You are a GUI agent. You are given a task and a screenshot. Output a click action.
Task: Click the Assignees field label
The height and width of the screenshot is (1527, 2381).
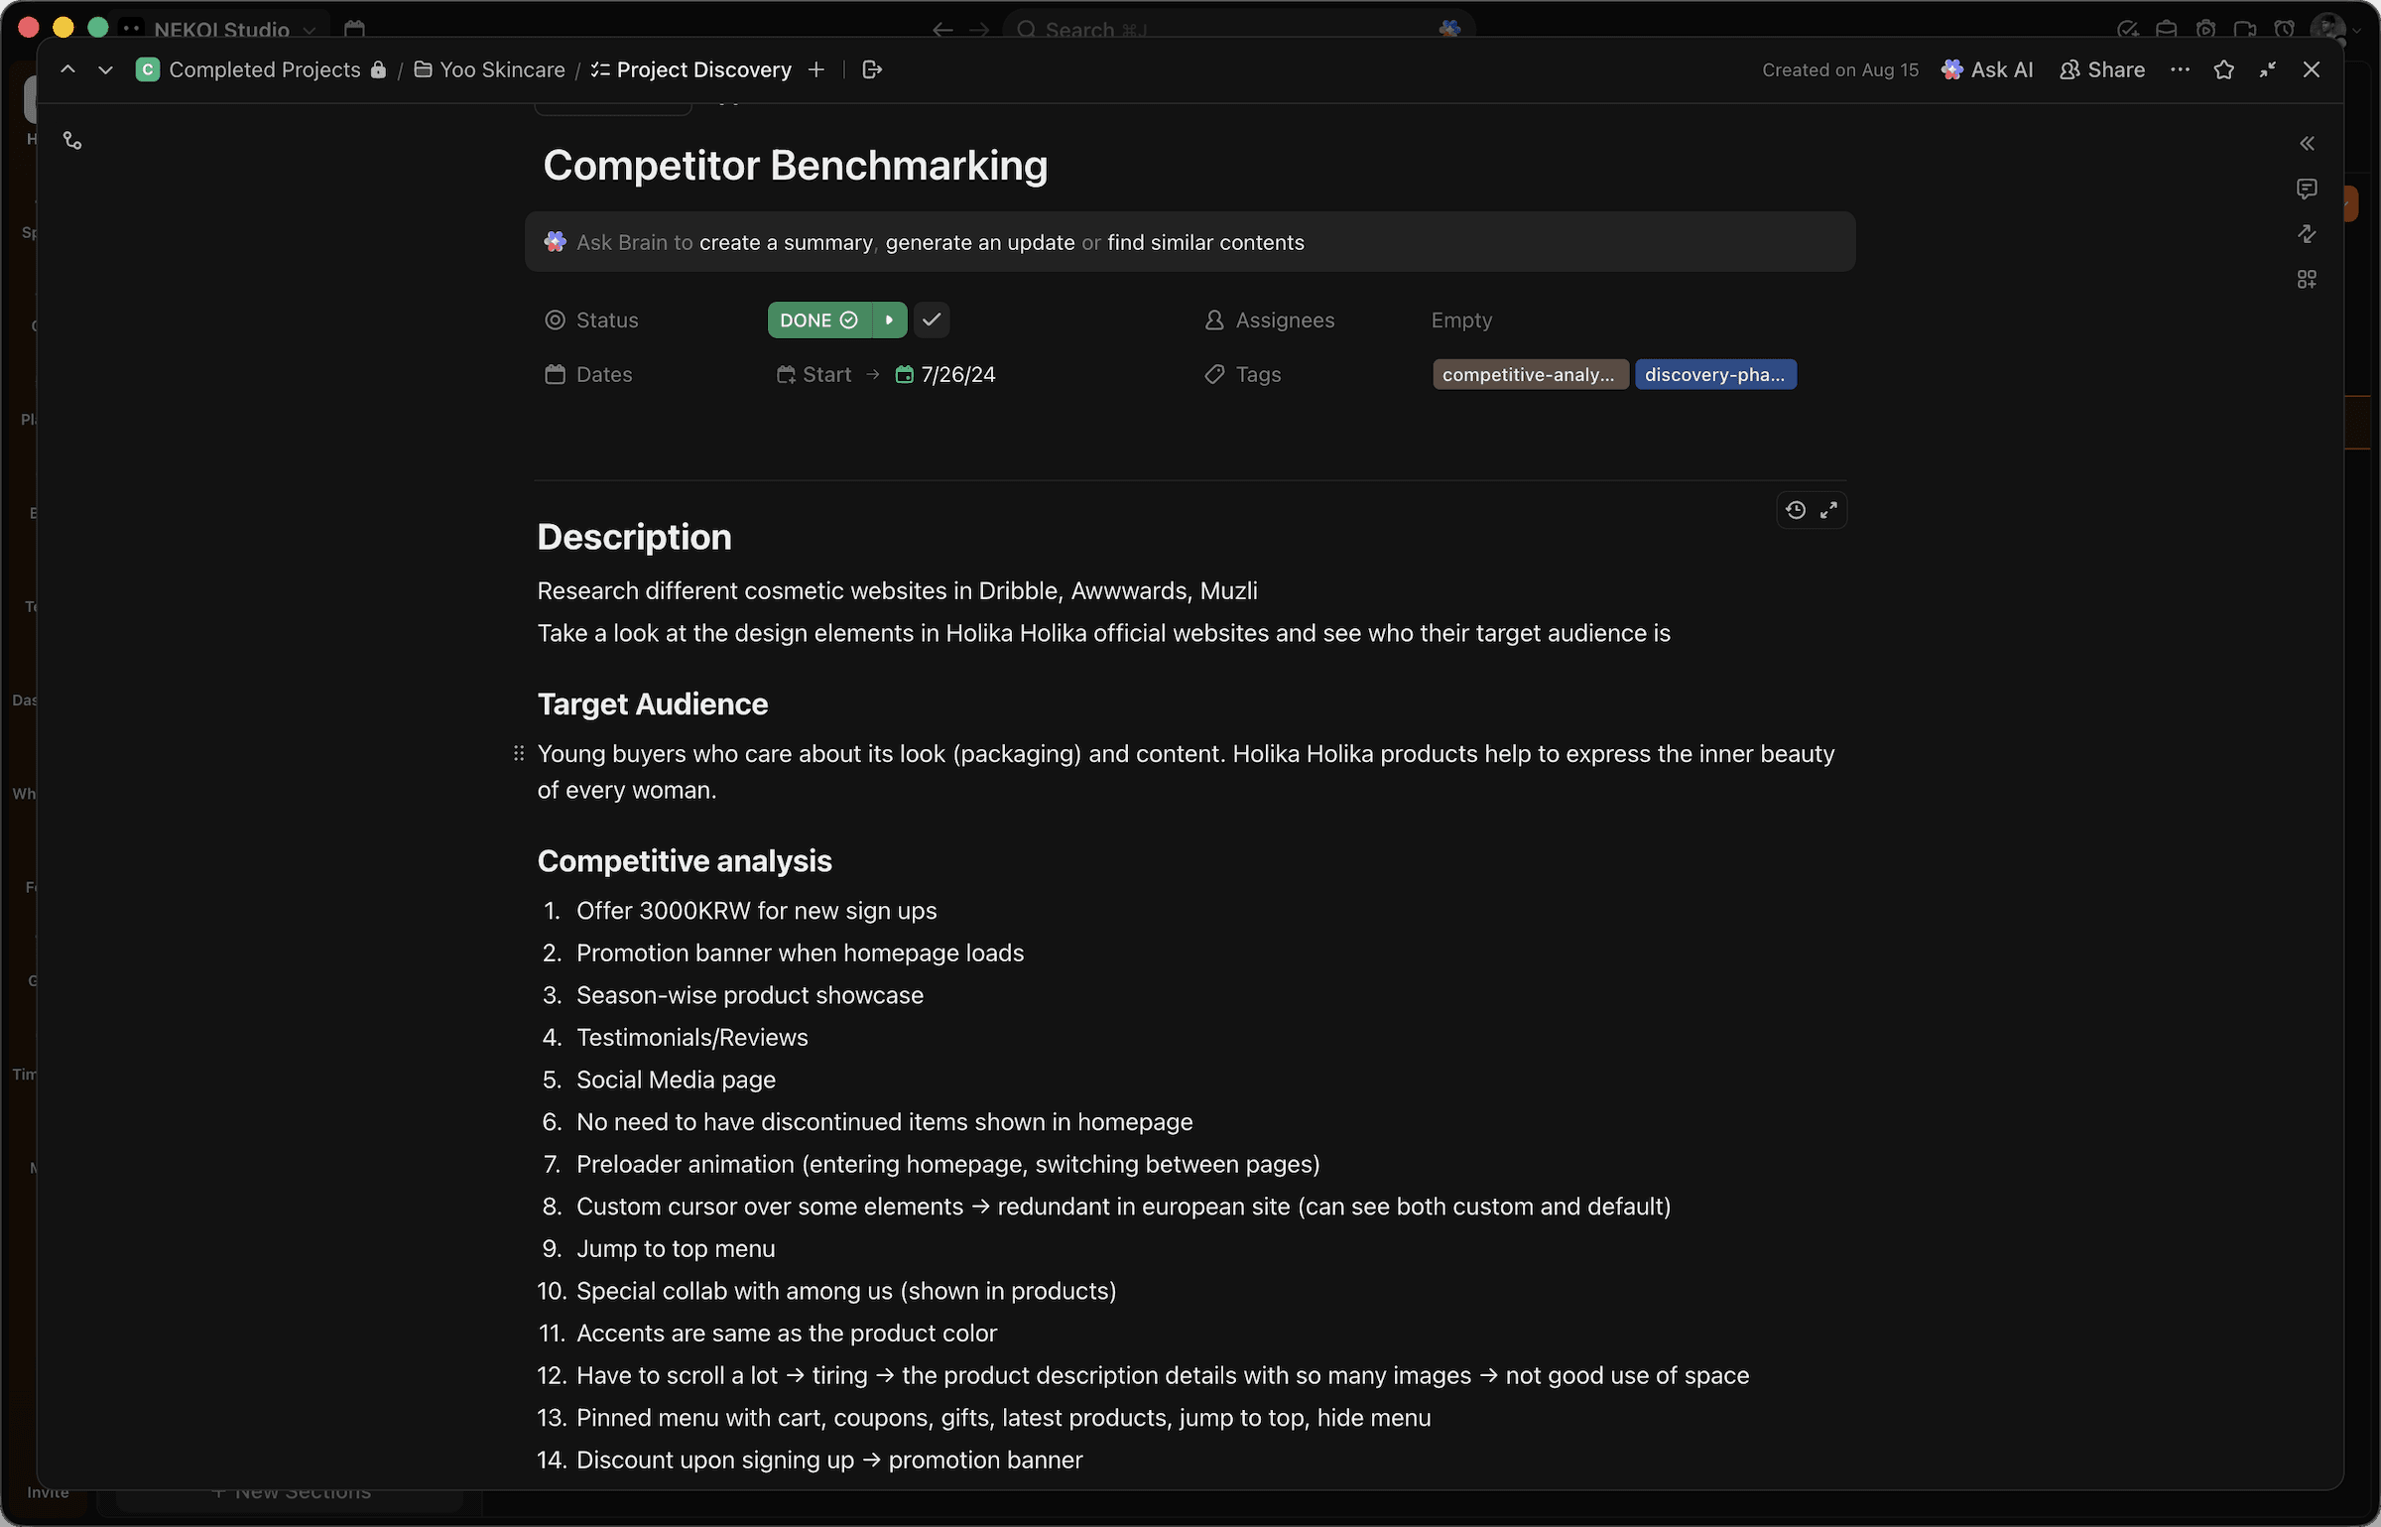[x=1285, y=320]
